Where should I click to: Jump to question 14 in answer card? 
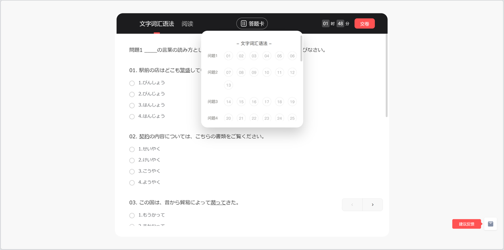tap(228, 102)
